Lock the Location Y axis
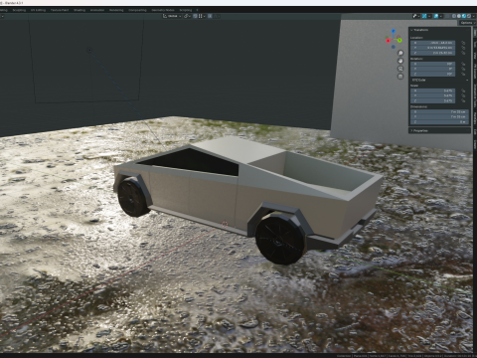 click(x=463, y=48)
